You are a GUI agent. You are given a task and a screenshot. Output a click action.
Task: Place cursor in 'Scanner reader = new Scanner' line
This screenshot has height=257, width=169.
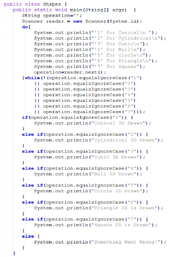[82, 21]
